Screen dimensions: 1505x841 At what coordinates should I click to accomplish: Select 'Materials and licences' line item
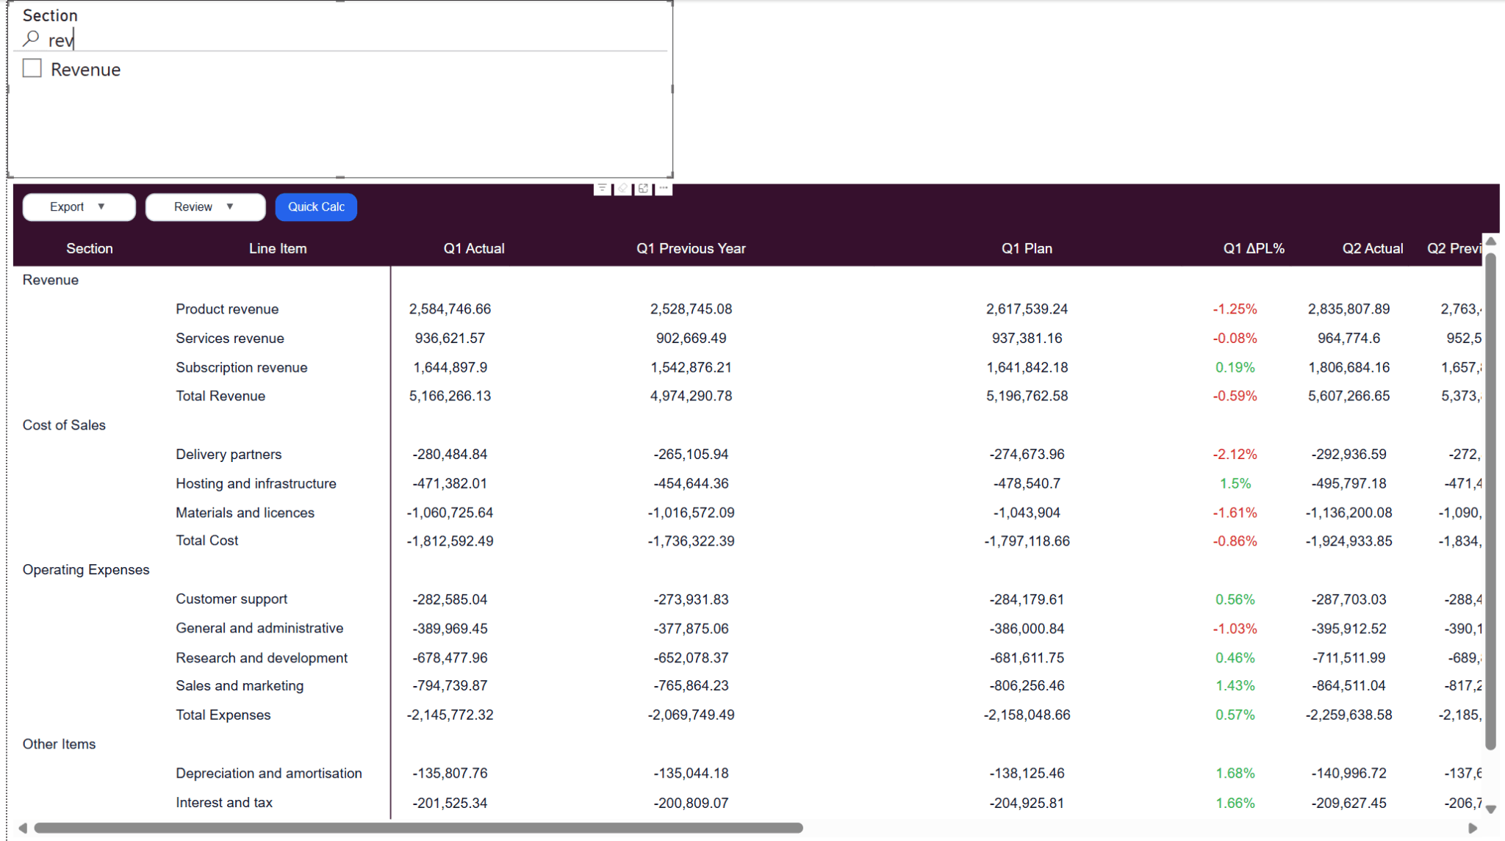pyautogui.click(x=245, y=513)
